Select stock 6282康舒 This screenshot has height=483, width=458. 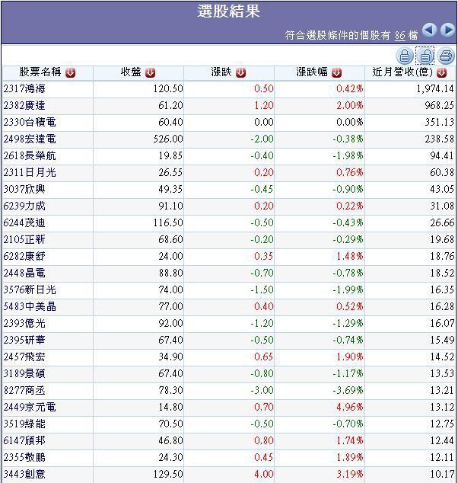coord(24,256)
